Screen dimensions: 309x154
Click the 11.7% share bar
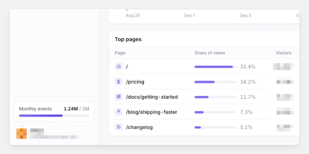[215, 97]
